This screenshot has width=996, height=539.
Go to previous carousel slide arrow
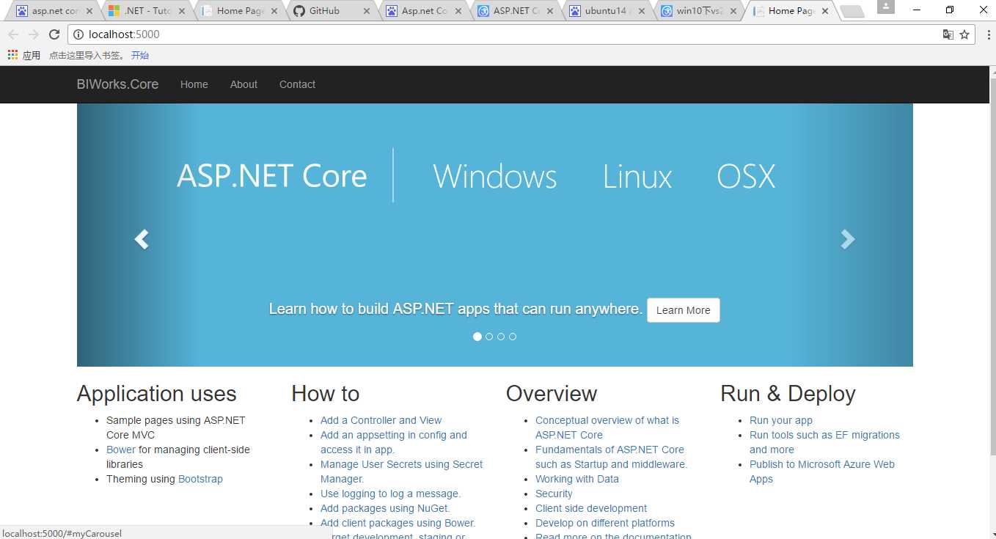pyautogui.click(x=142, y=239)
